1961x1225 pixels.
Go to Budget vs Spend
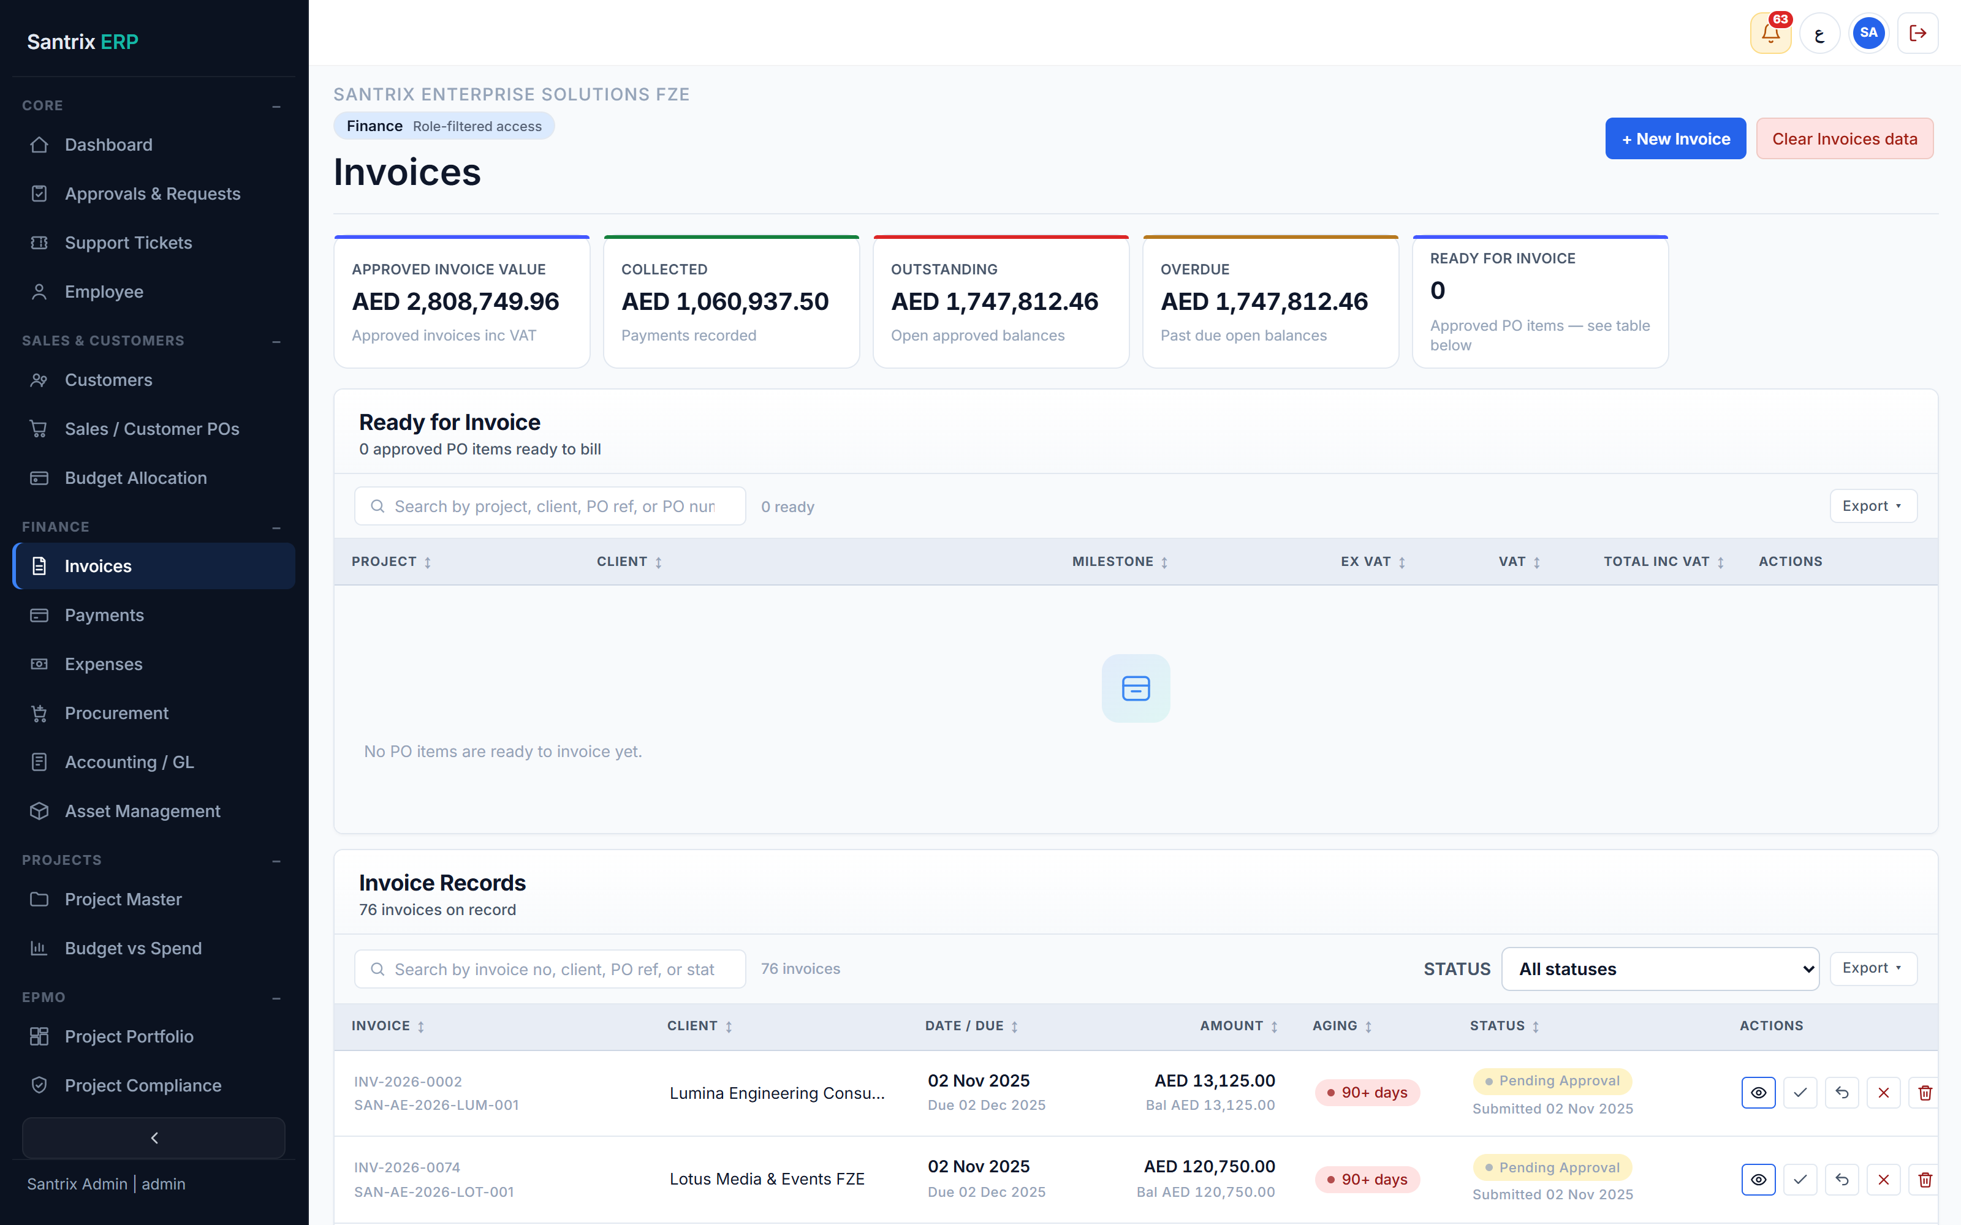154,949
